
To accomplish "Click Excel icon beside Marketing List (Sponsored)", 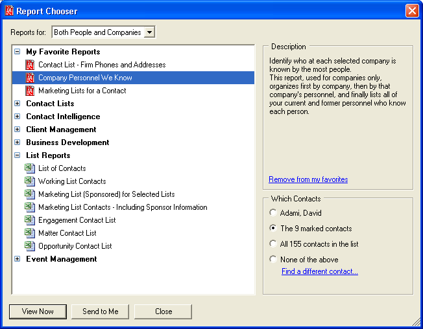I will (30, 194).
